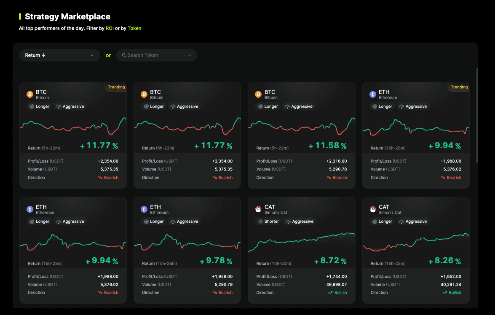Click the + 8.72 % return value
495x315 pixels.
(x=330, y=261)
